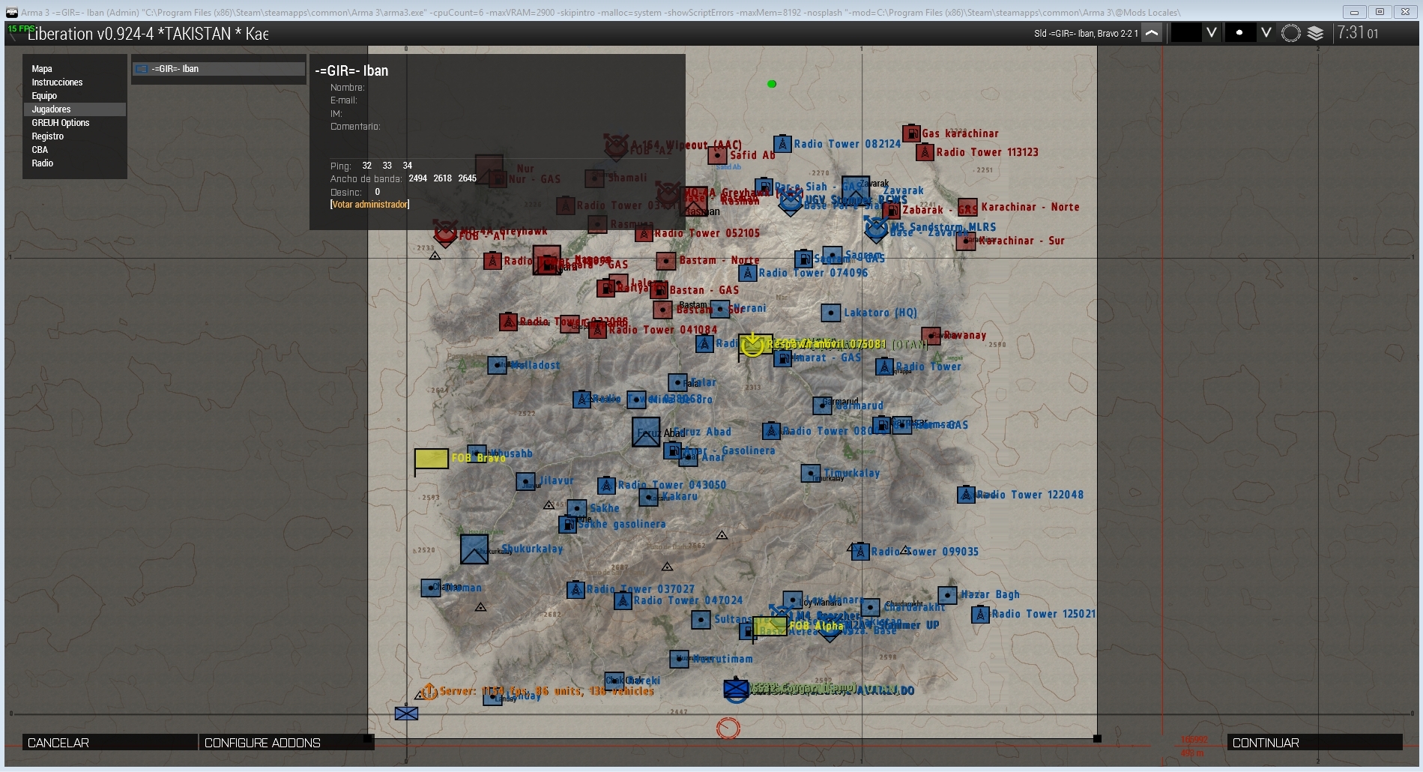Open the Instrucciones section
Screen dimensions: 1423x772
pyautogui.click(x=57, y=82)
